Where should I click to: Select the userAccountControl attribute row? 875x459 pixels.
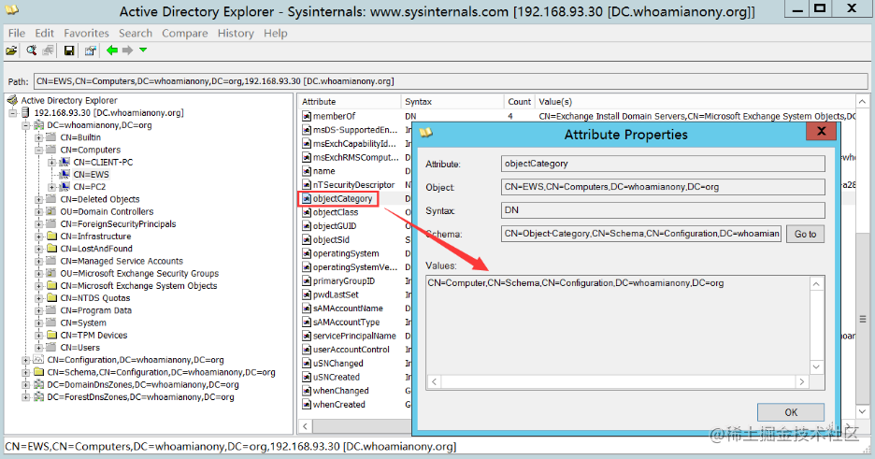(351, 350)
